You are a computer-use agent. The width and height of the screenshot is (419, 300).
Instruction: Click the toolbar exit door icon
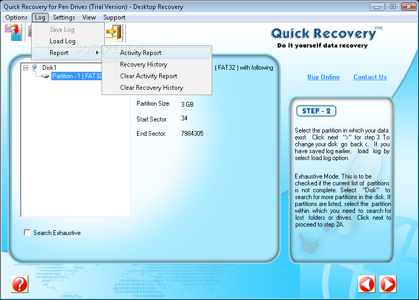114,33
